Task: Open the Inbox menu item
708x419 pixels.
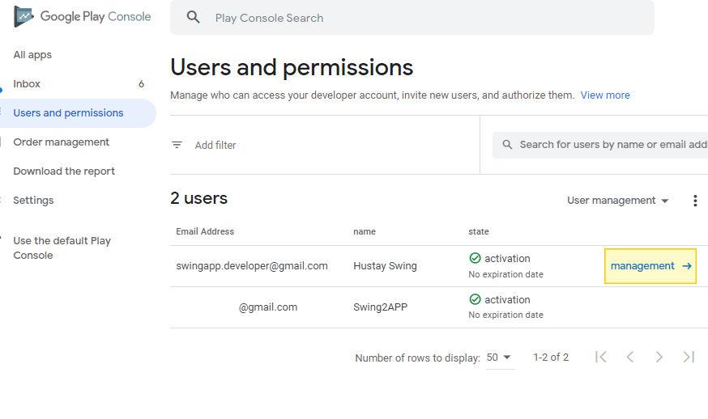Action: coord(27,84)
